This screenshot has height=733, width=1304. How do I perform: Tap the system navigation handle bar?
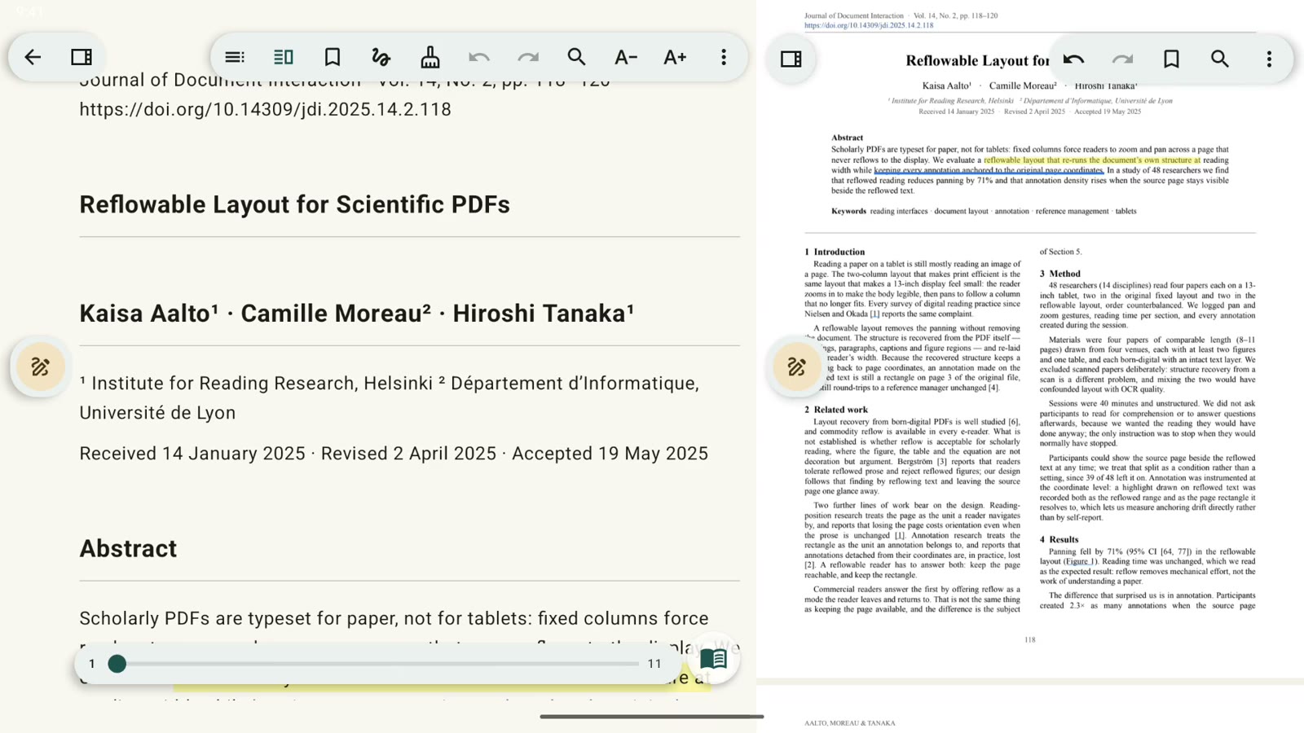tap(652, 717)
